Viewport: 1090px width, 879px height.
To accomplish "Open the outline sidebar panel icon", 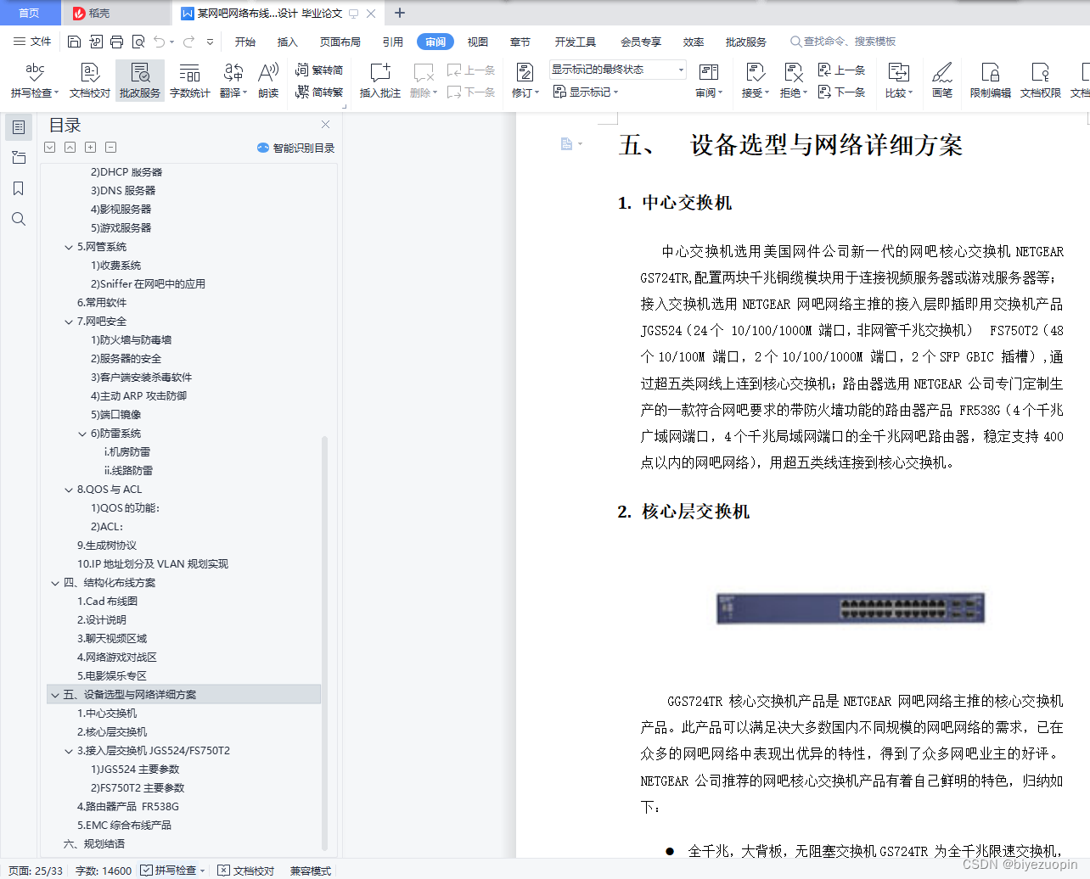I will 18,127.
